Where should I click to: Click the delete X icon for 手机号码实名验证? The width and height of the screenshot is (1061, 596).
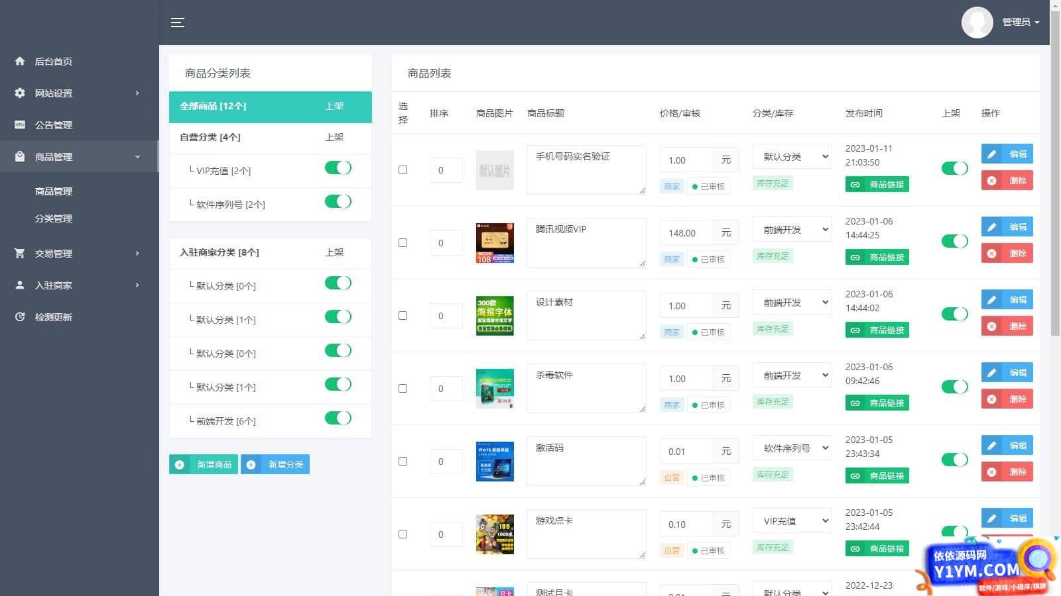tap(991, 180)
